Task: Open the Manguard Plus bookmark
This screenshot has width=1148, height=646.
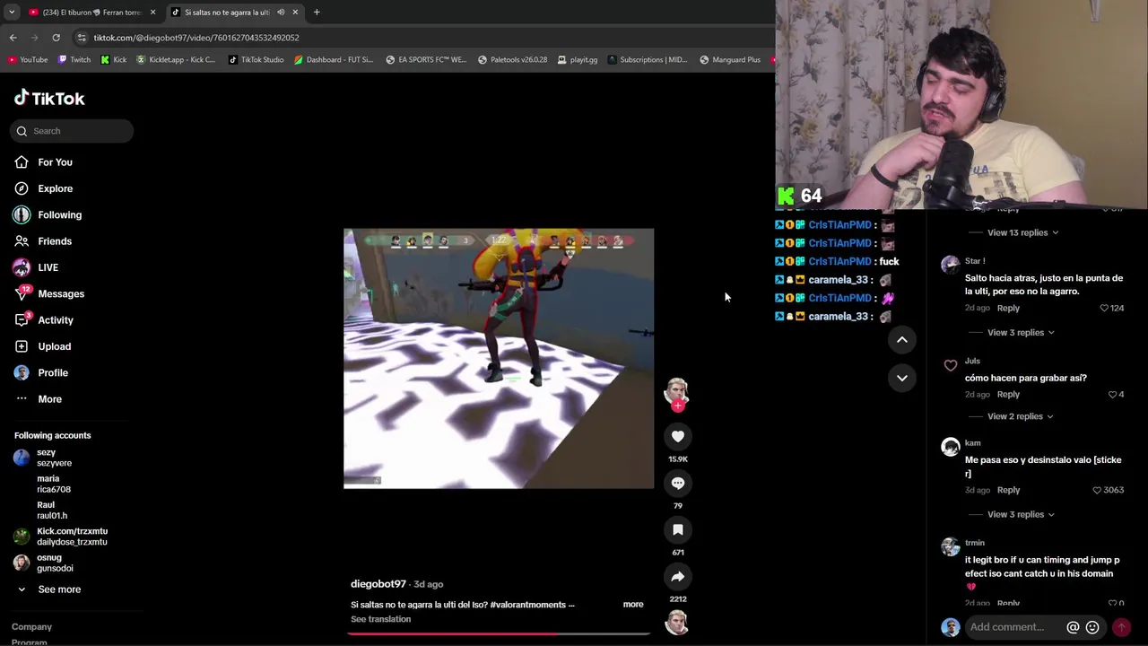Action: click(730, 60)
